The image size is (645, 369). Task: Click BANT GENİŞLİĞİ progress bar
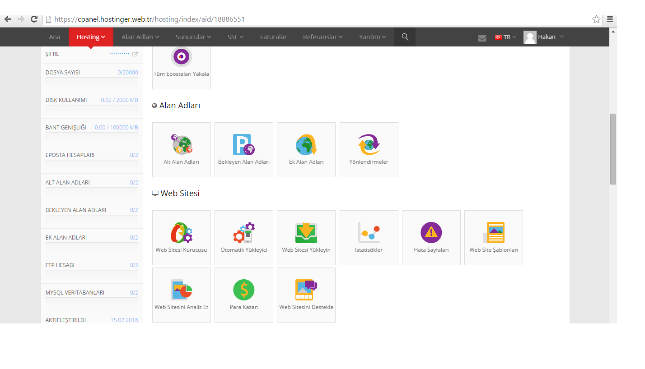click(x=92, y=137)
